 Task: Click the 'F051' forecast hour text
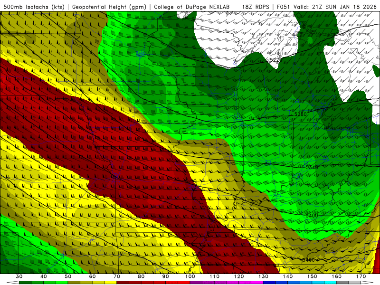[x=283, y=7]
